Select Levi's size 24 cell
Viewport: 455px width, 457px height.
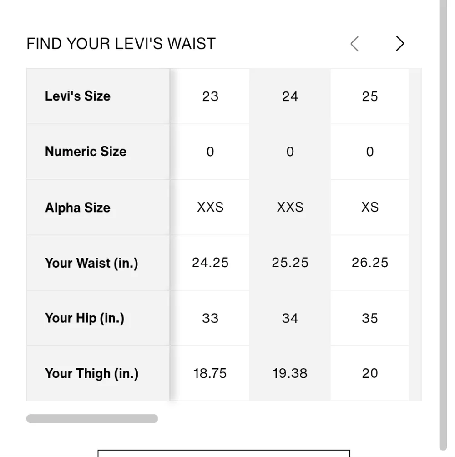(x=290, y=96)
